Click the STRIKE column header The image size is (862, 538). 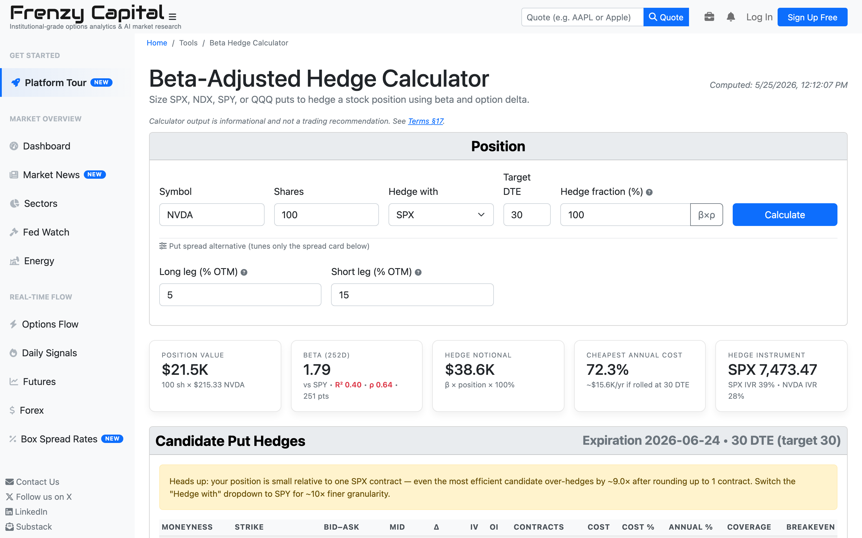click(x=249, y=527)
